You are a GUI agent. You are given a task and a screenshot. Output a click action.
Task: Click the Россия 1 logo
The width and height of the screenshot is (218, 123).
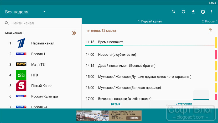pos(21,54)
